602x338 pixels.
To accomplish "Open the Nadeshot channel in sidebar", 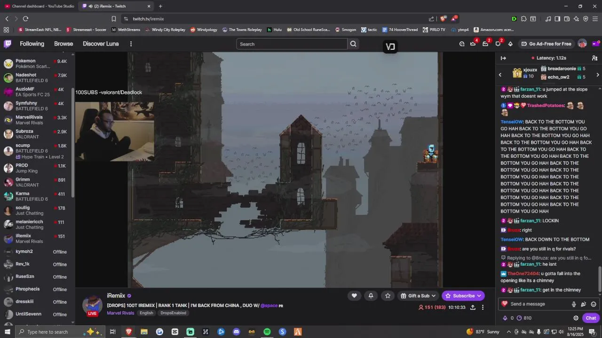I will click(x=37, y=77).
